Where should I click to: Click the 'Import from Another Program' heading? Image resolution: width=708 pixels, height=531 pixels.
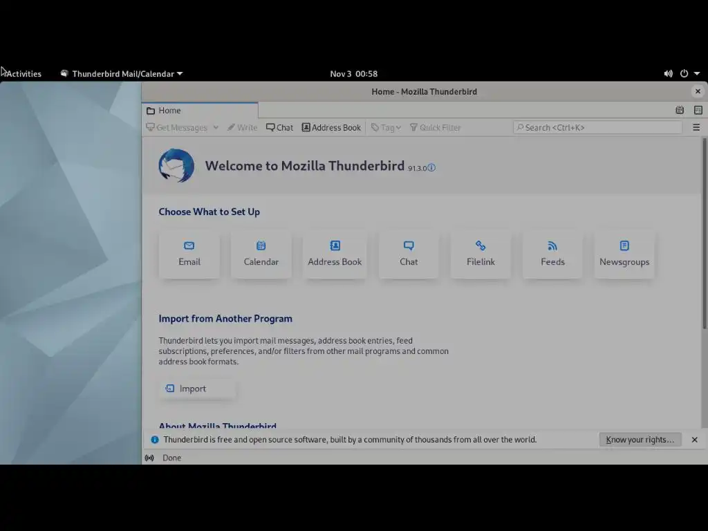(x=225, y=319)
